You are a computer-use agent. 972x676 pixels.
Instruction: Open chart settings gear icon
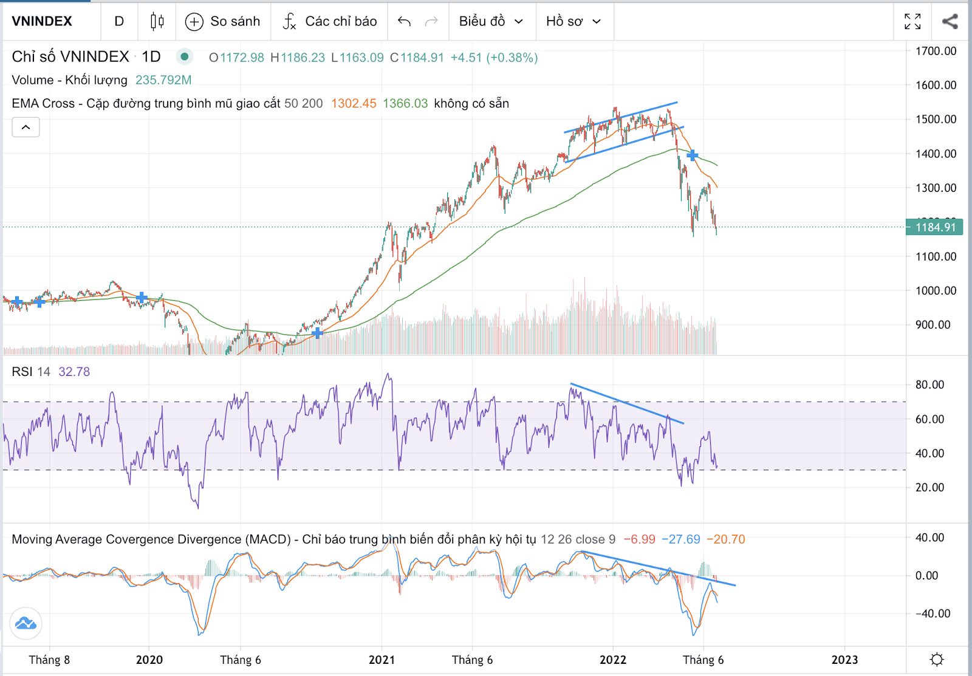coord(937,660)
